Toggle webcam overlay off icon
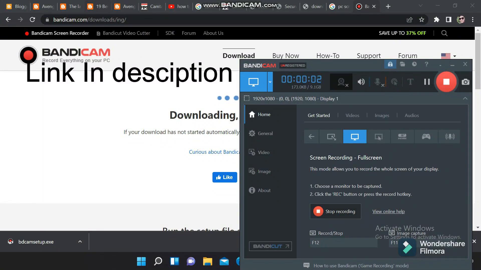The image size is (481, 270). click(341, 82)
